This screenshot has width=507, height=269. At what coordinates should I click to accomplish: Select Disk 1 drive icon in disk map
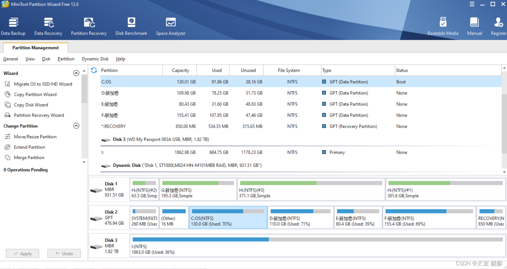pos(96,190)
